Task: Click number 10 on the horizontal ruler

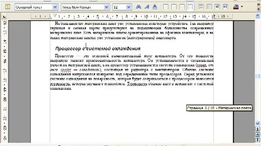Action: coord(146,17)
